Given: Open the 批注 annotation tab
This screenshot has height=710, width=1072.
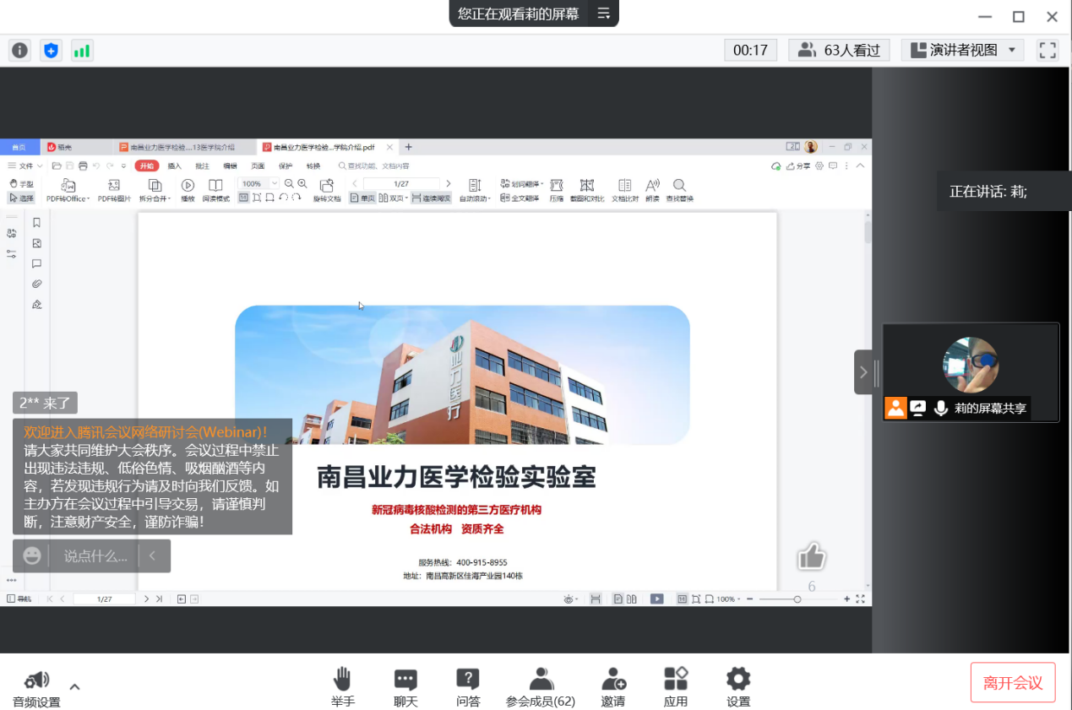Looking at the screenshot, I should point(203,165).
